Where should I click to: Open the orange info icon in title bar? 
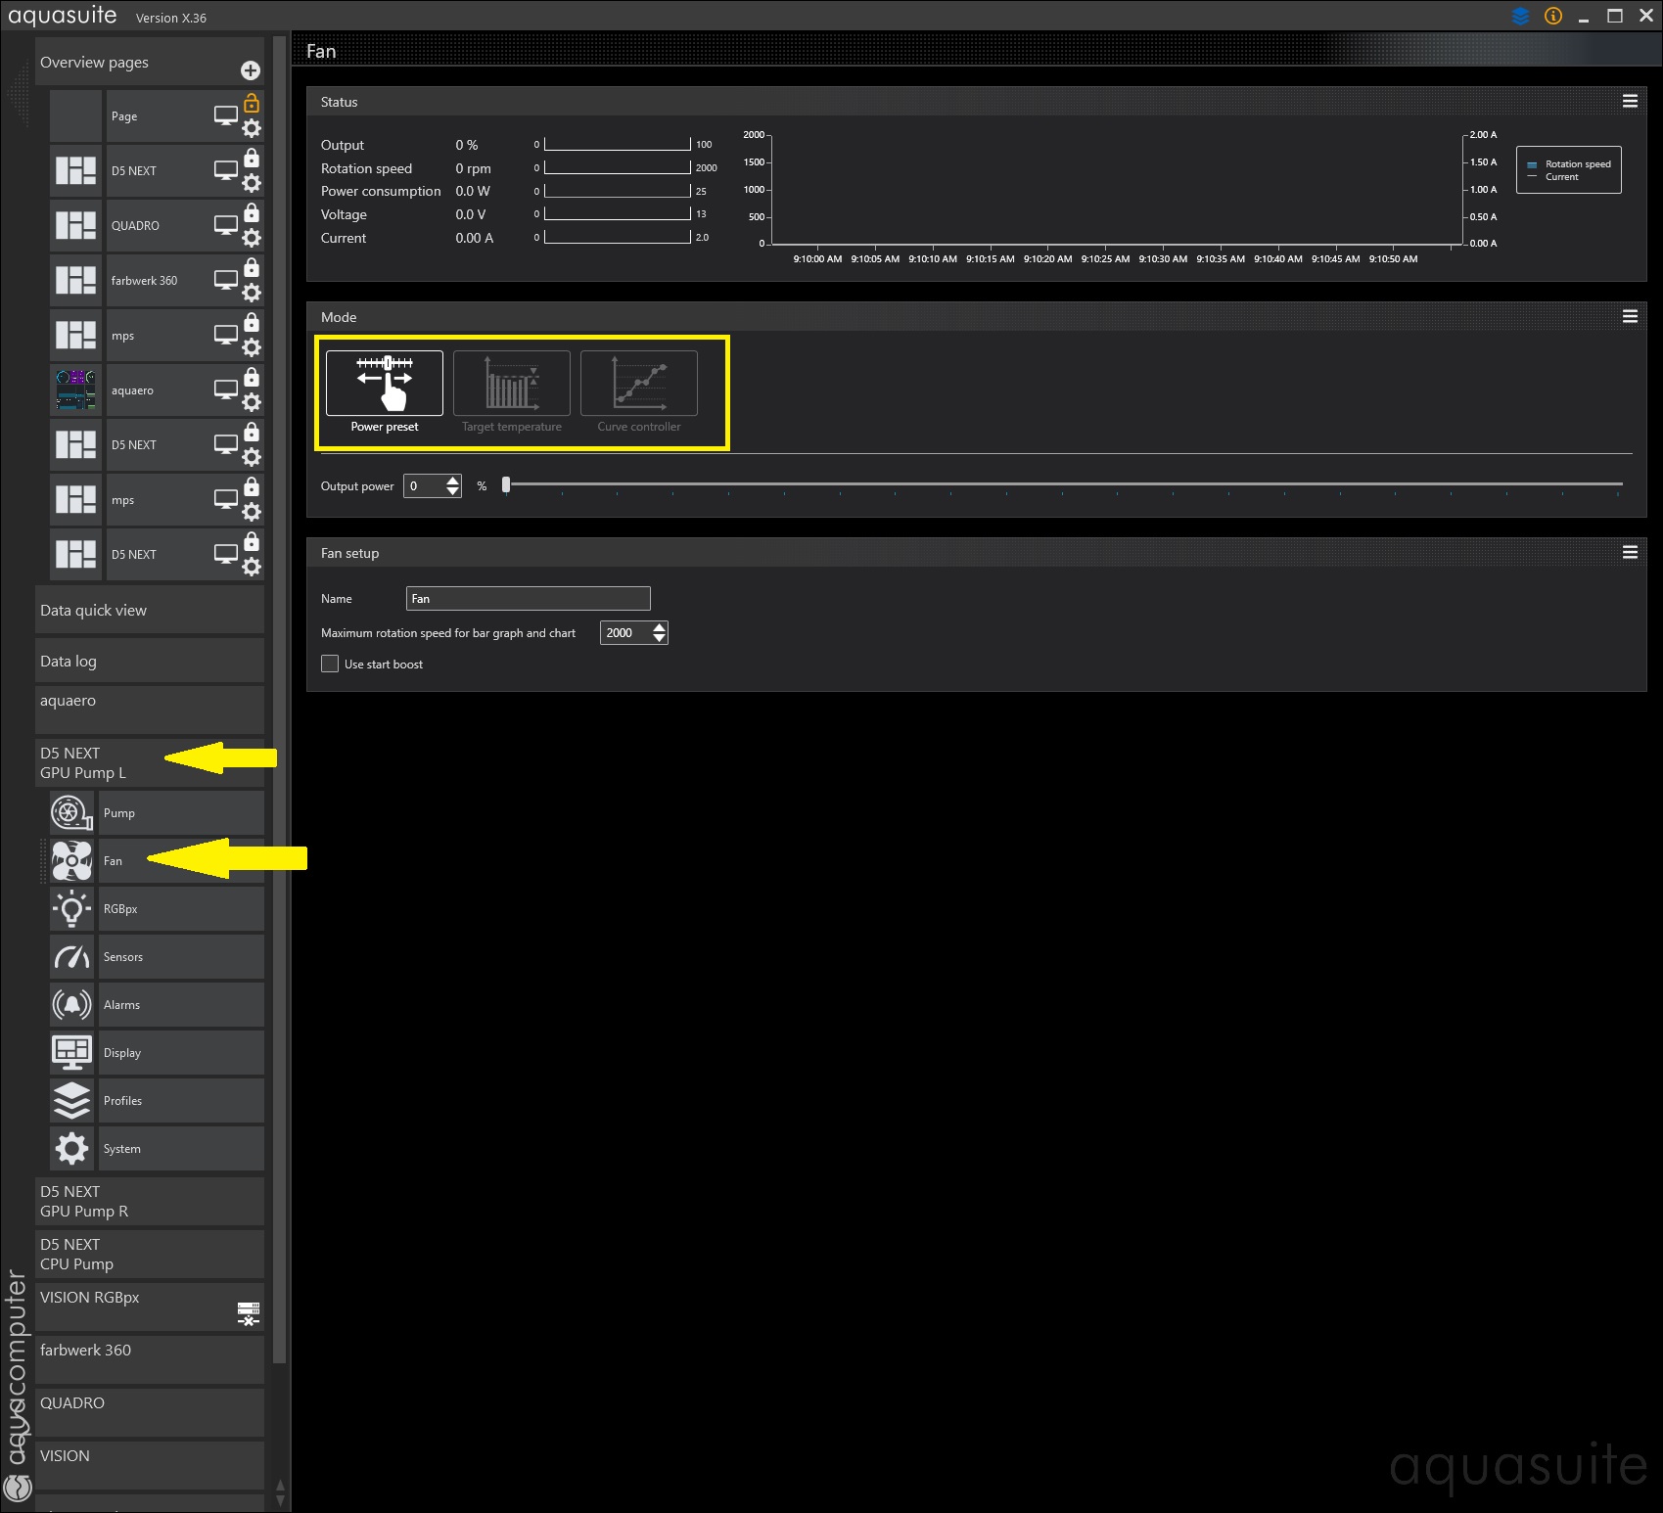[x=1553, y=16]
